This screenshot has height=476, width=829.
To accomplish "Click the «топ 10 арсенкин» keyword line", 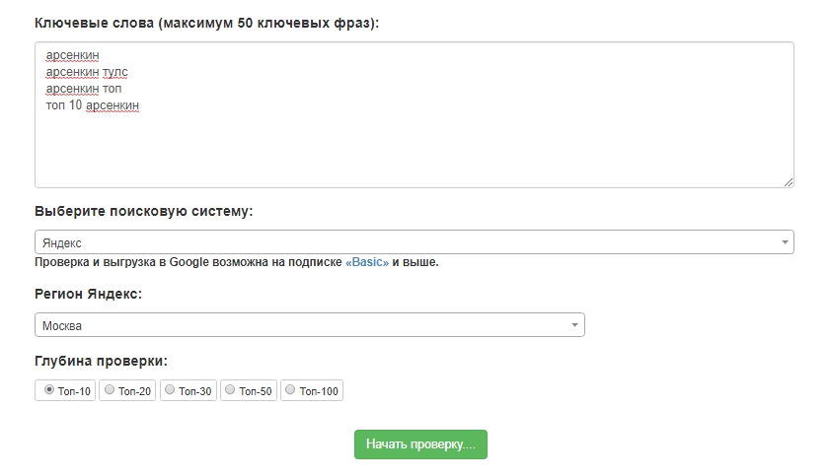I will [x=93, y=104].
